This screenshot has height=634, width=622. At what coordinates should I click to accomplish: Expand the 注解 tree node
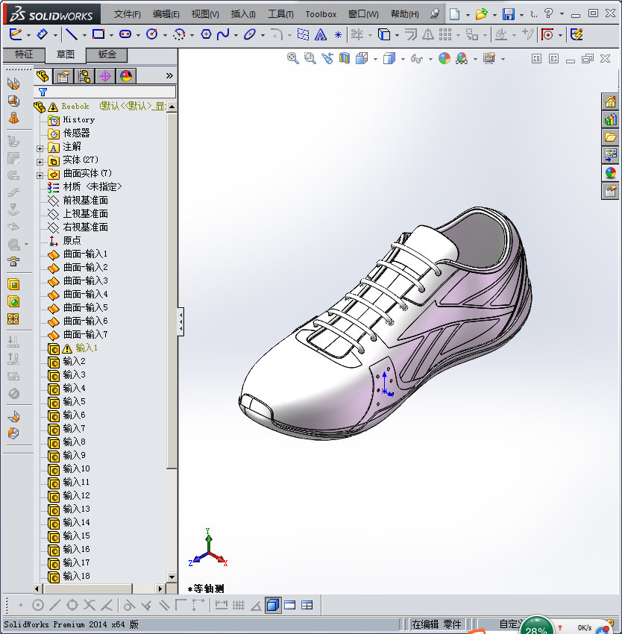click(x=40, y=148)
